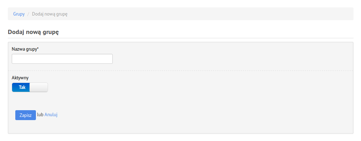
Task: Click the Nazwa grupy text field
Action: pos(62,59)
